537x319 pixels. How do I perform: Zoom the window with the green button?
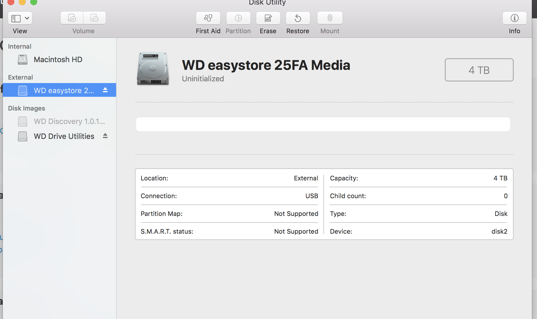[34, 2]
